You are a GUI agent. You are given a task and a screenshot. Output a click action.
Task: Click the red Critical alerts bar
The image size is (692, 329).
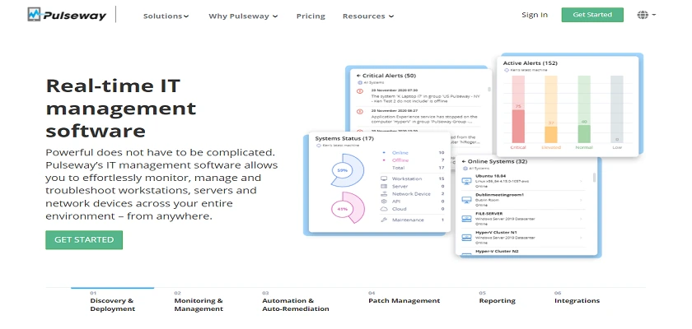click(518, 126)
